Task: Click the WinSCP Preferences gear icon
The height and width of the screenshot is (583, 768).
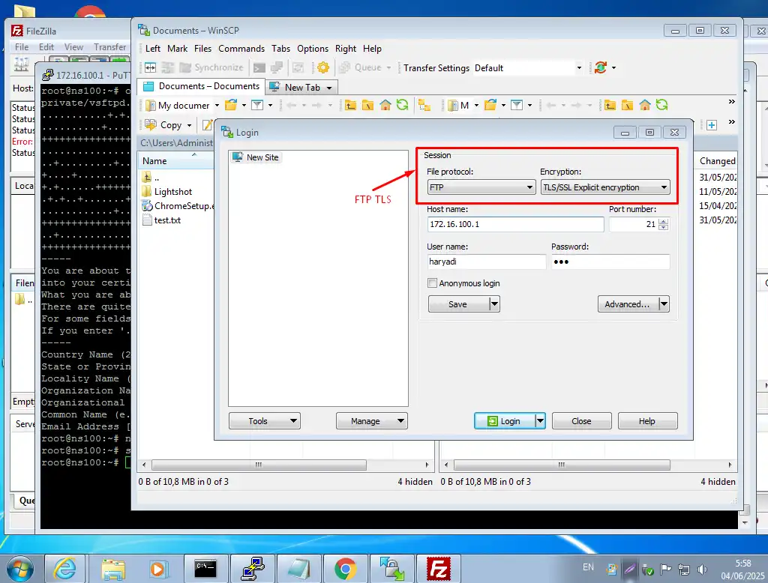Action: (x=323, y=67)
